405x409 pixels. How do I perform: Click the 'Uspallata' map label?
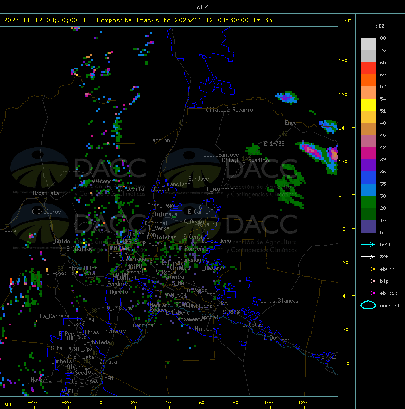[x=46, y=193]
